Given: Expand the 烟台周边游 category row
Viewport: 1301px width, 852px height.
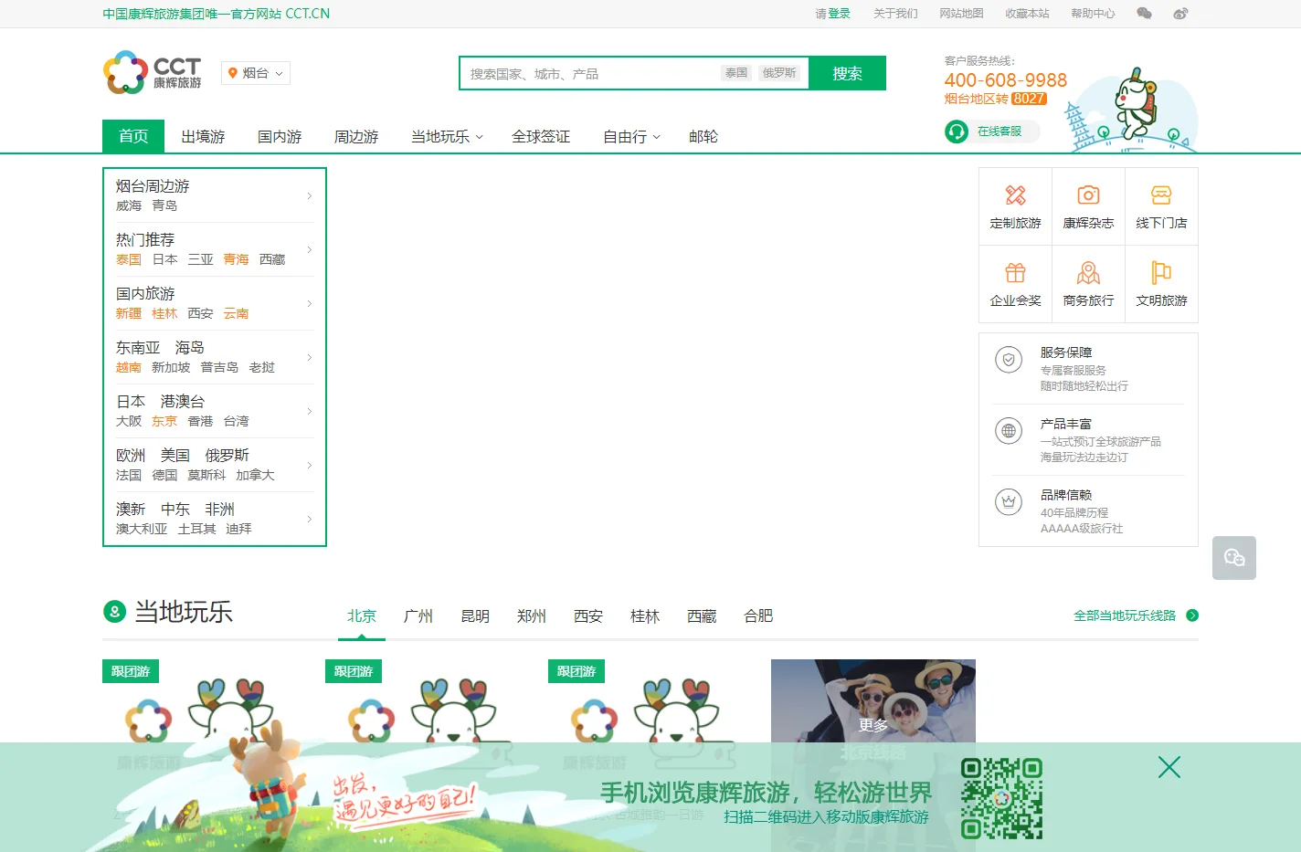Looking at the screenshot, I should pyautogui.click(x=215, y=195).
